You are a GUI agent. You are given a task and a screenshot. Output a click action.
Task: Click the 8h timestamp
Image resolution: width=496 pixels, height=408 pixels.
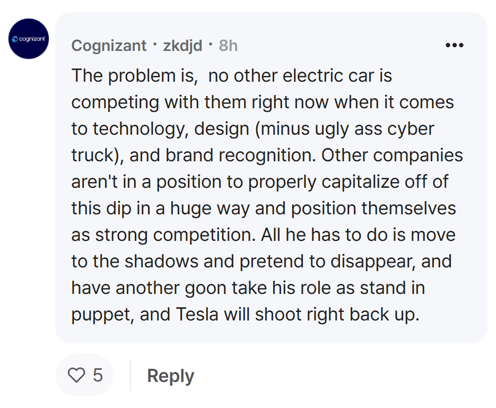pyautogui.click(x=228, y=46)
